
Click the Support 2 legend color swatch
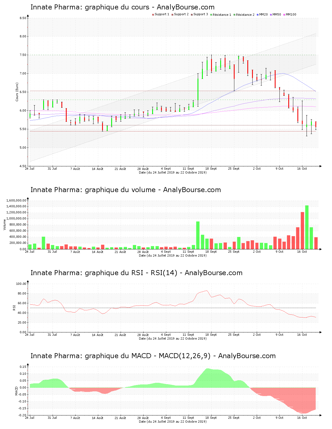pos(172,15)
